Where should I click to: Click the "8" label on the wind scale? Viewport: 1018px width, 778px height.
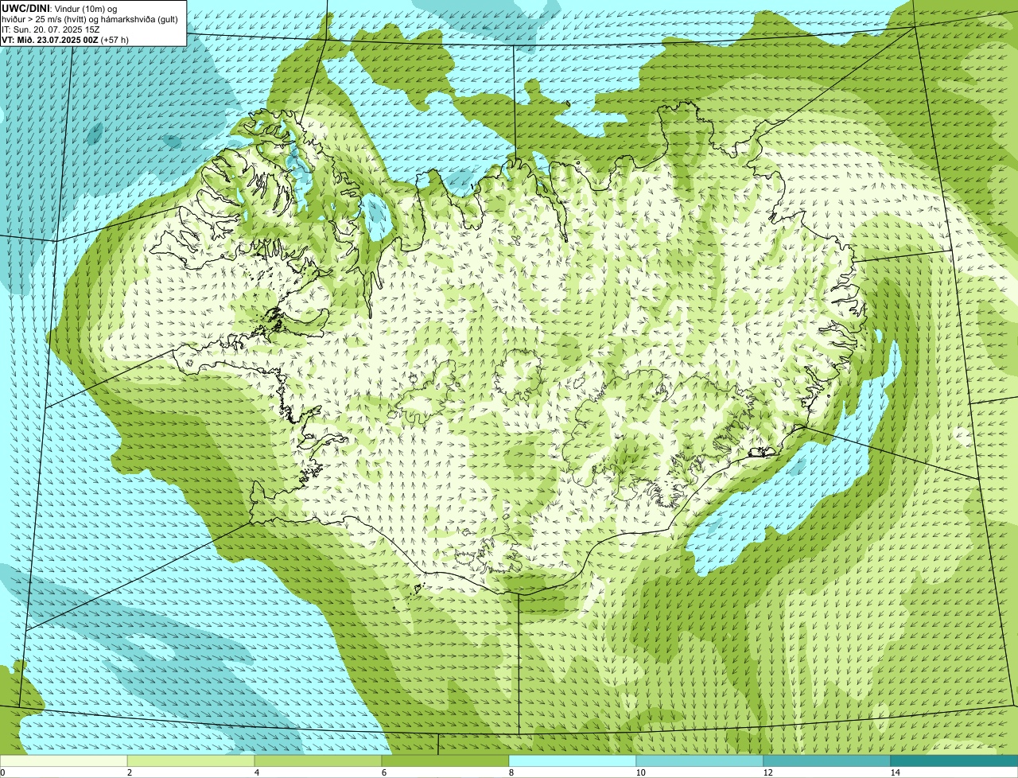coord(511,772)
